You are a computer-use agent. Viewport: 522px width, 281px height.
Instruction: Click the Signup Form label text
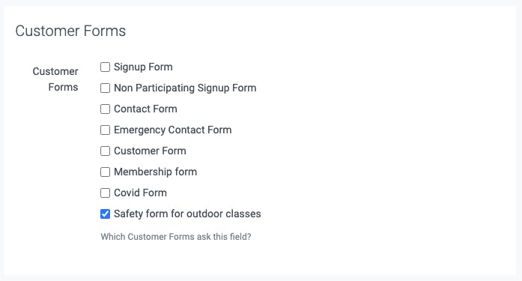click(x=143, y=67)
